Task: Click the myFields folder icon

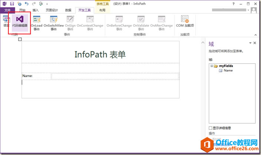Action: pos(216,66)
